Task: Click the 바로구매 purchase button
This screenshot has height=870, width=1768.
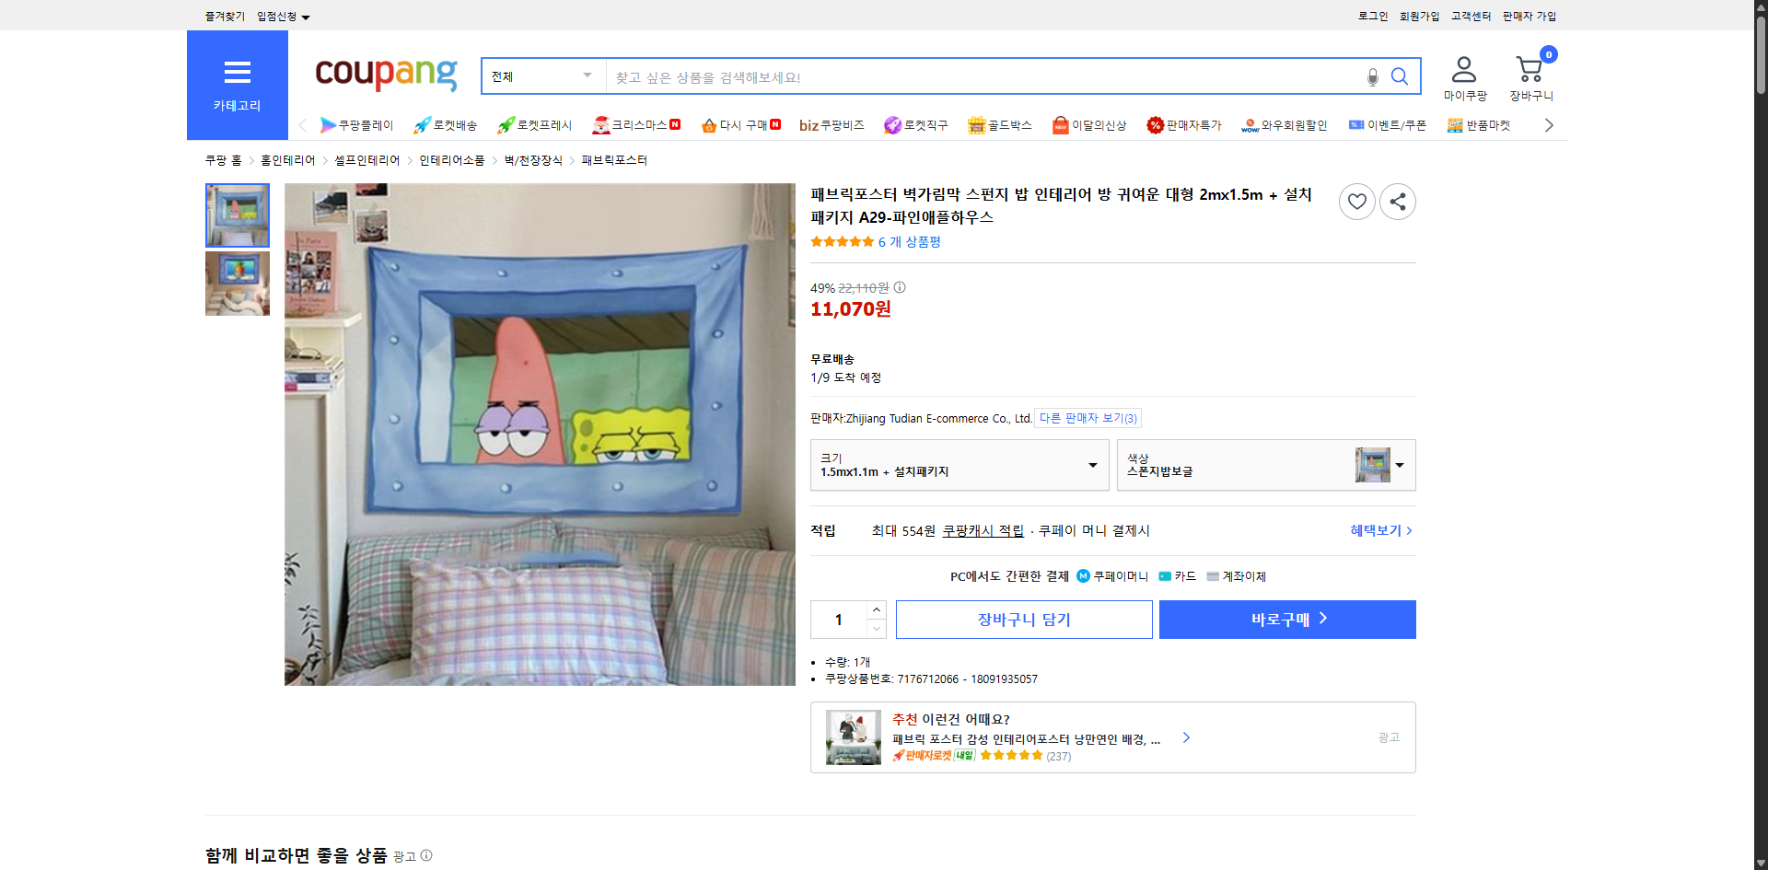Action: point(1286,619)
